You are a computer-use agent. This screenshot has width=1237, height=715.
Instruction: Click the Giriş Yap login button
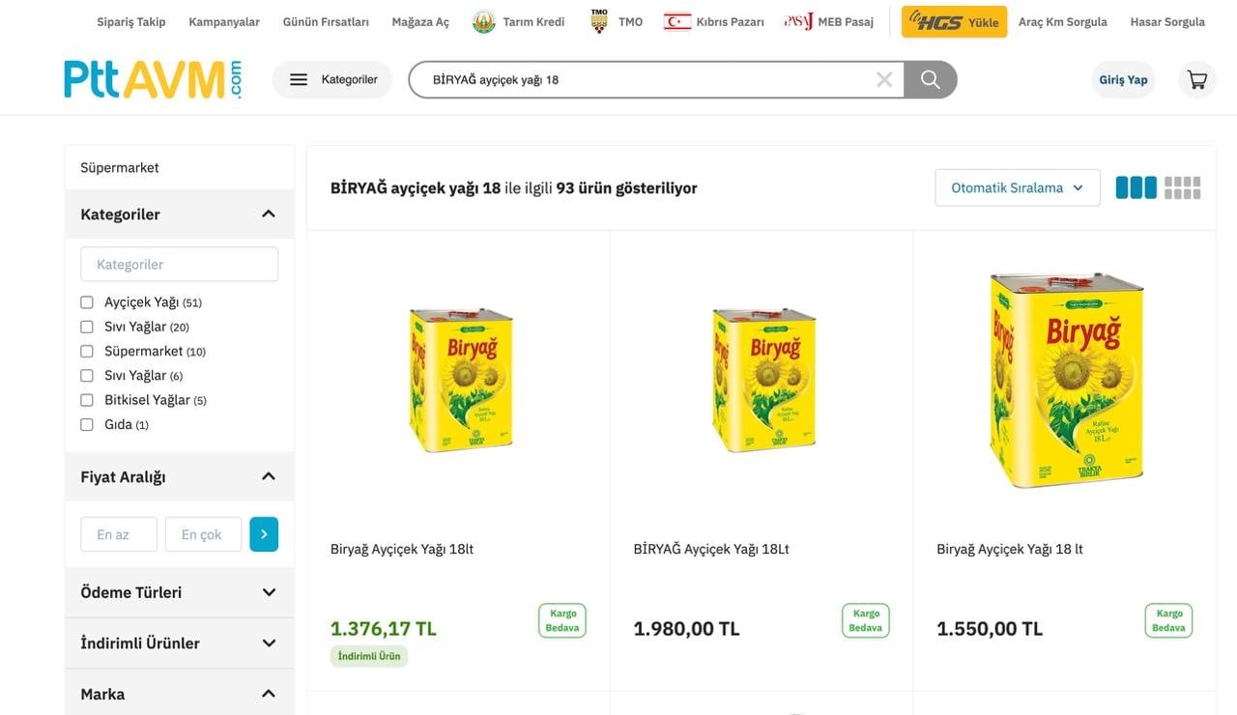click(1123, 79)
